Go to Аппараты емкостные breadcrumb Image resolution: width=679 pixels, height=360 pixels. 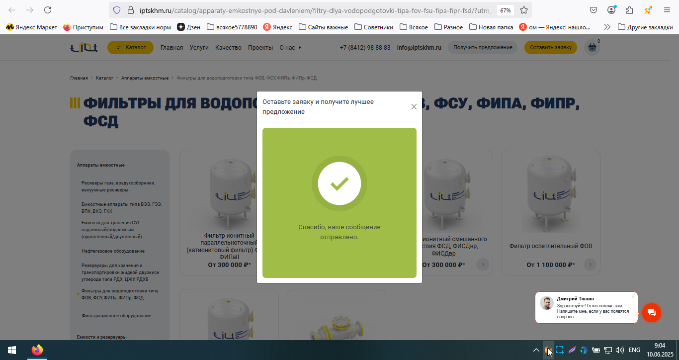(x=145, y=78)
